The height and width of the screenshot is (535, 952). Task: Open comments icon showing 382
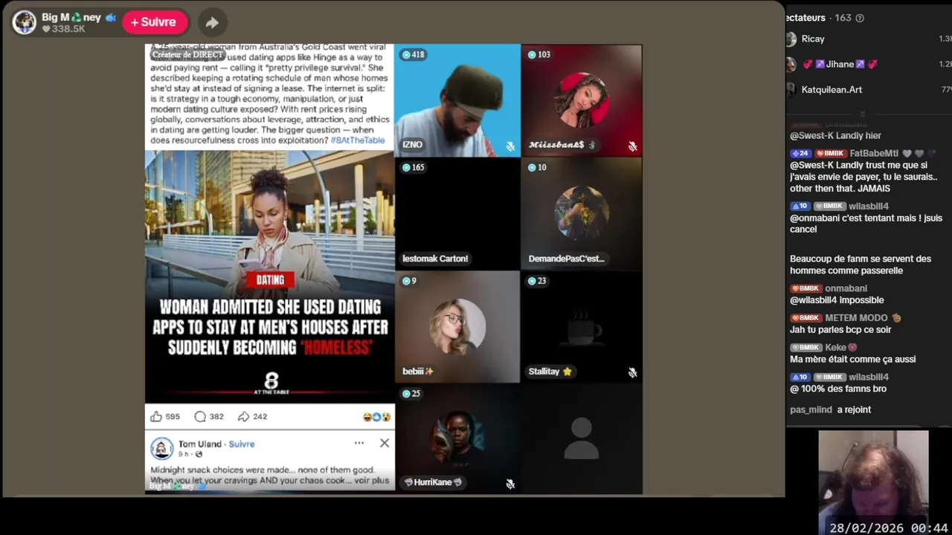tap(200, 416)
